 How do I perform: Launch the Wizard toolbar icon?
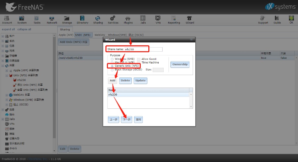(x=190, y=20)
